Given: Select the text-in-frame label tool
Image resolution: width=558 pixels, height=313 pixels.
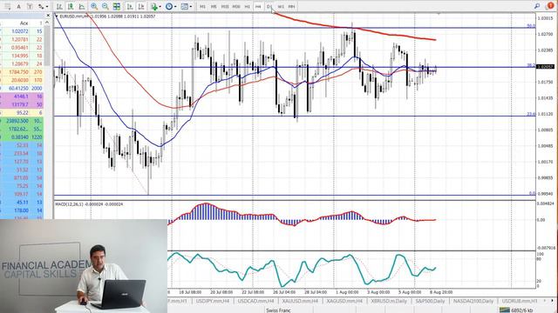Looking at the screenshot, I should pyautogui.click(x=31, y=6).
